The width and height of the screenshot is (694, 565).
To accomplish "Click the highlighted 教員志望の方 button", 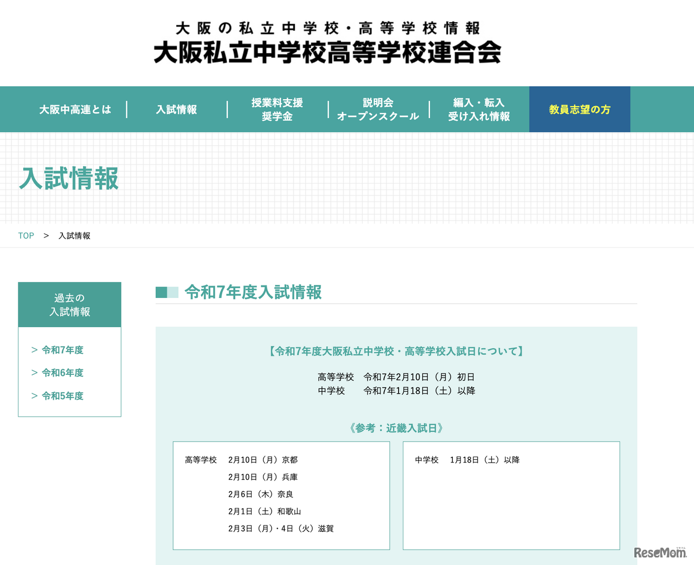I will pyautogui.click(x=579, y=109).
